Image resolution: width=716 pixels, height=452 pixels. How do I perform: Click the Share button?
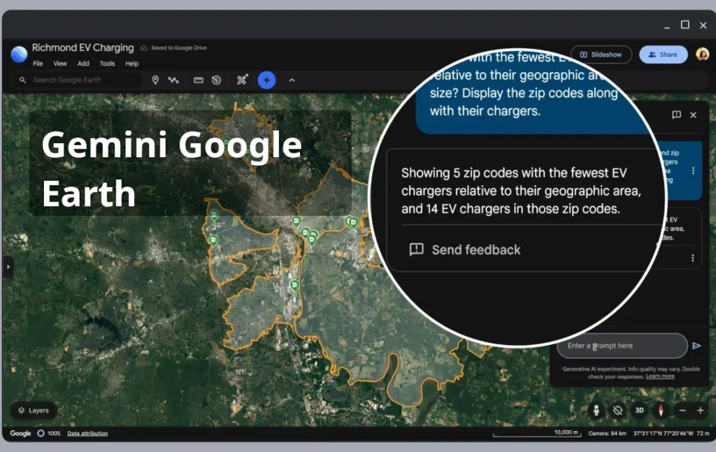[x=663, y=54]
